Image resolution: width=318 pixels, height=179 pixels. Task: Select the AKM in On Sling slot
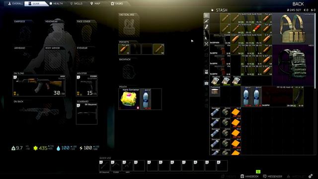click(x=39, y=86)
